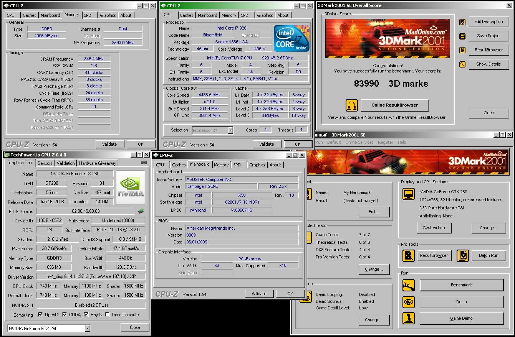Viewport: 515px width, 337px height.
Task: Click the GPU-Z title bar icon
Action: click(x=7, y=155)
